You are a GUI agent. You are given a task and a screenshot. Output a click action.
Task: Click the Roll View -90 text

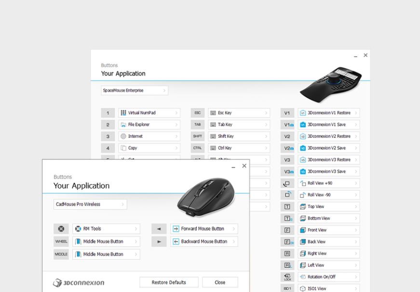[x=319, y=195]
